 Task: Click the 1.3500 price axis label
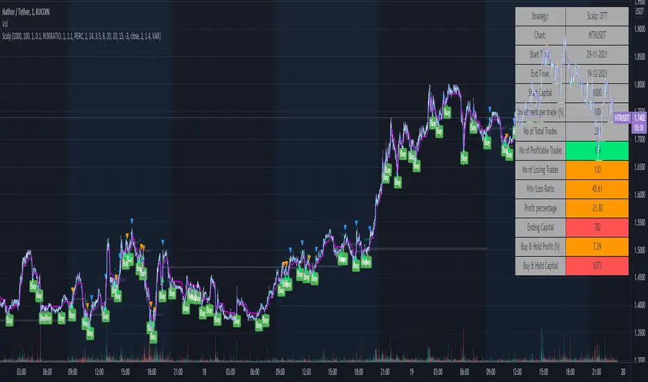pos(640,333)
